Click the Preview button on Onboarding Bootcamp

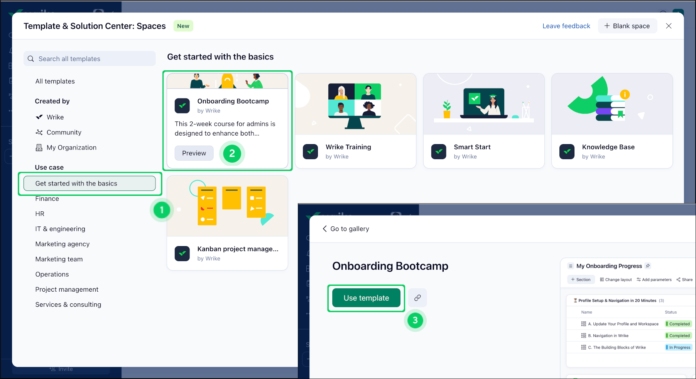[x=194, y=153]
